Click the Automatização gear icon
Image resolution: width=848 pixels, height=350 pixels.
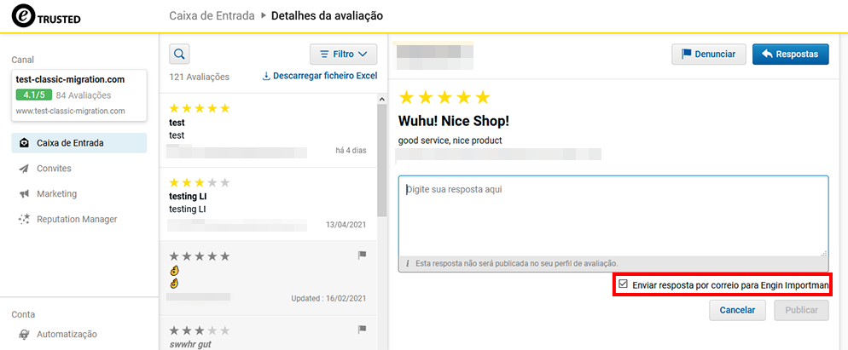24,335
